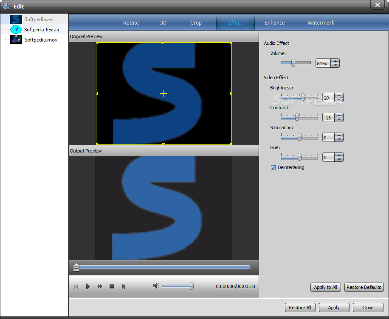This screenshot has width=389, height=319.
Task: Click the video seek bar handle
Action: click(x=76, y=267)
